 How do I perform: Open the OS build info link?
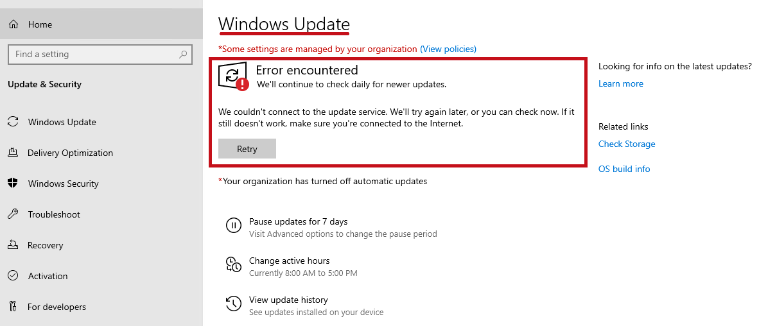click(624, 169)
